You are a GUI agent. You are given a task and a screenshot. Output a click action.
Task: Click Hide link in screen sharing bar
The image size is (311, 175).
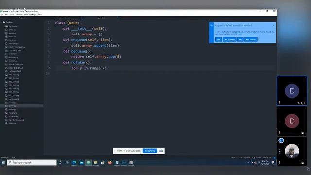(x=161, y=151)
